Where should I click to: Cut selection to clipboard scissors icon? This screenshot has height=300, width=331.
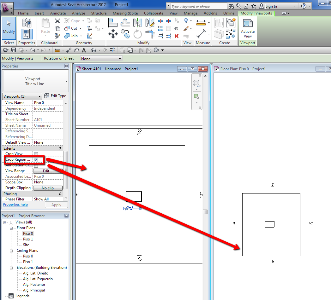point(57,21)
